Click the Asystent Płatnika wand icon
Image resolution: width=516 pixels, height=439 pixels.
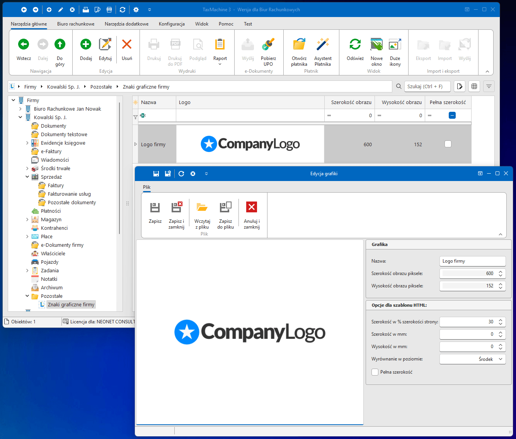pyautogui.click(x=322, y=45)
